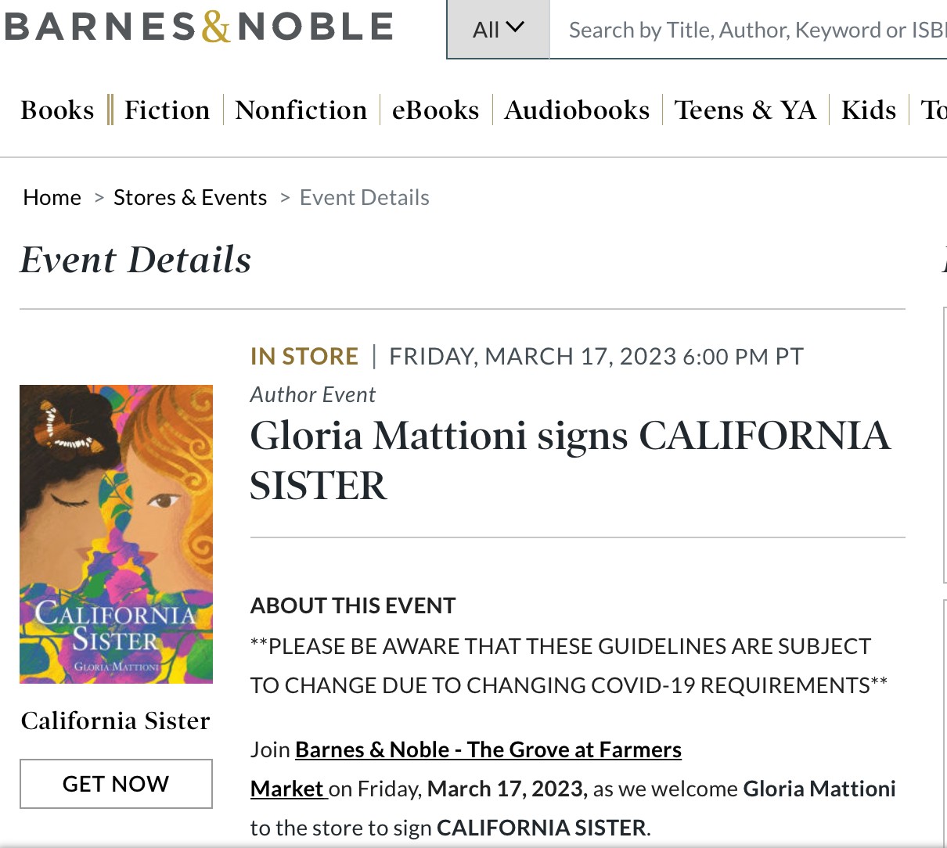Image resolution: width=947 pixels, height=848 pixels.
Task: Open the Fiction menu
Action: coord(167,110)
